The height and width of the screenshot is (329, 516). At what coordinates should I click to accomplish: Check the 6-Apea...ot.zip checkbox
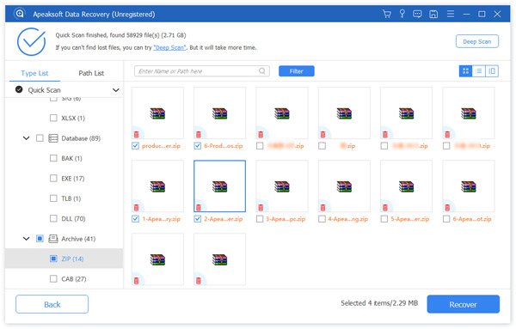click(x=446, y=218)
